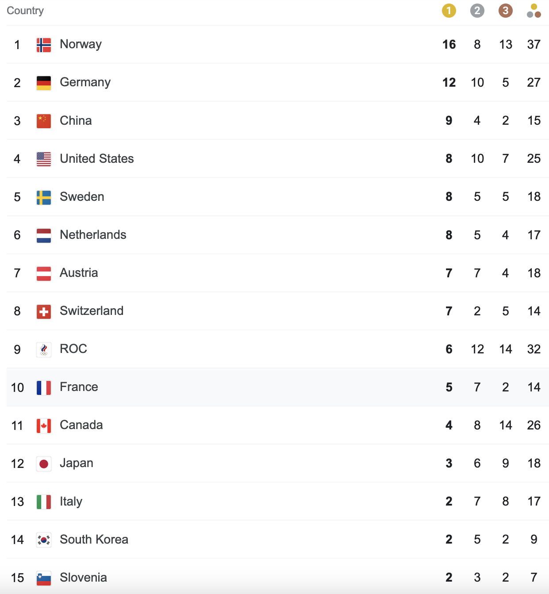Open the United States country link

coord(96,158)
